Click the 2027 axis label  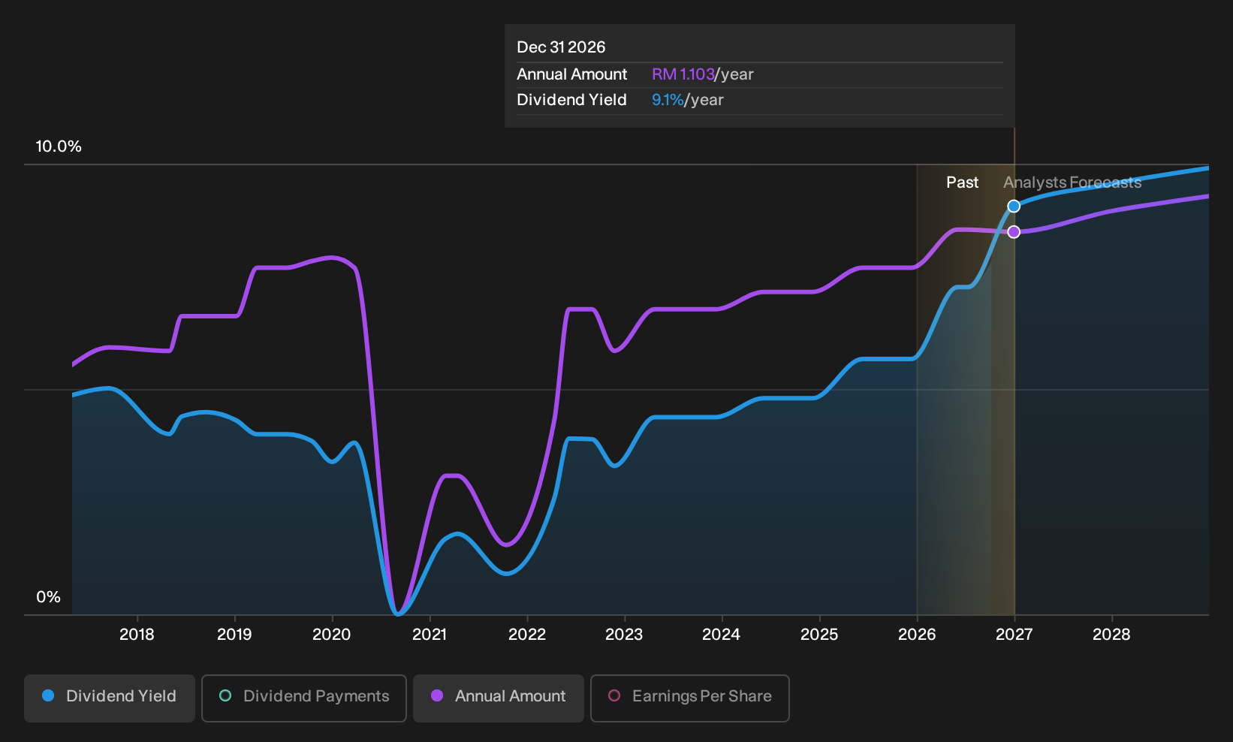point(1014,635)
